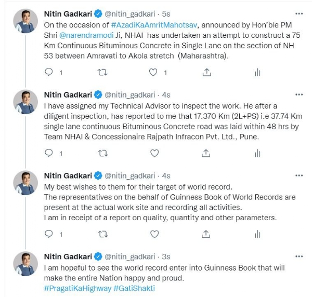Open more options for the second tweet
Image resolution: width=312 pixels, height=297 pixels.
[x=298, y=95]
